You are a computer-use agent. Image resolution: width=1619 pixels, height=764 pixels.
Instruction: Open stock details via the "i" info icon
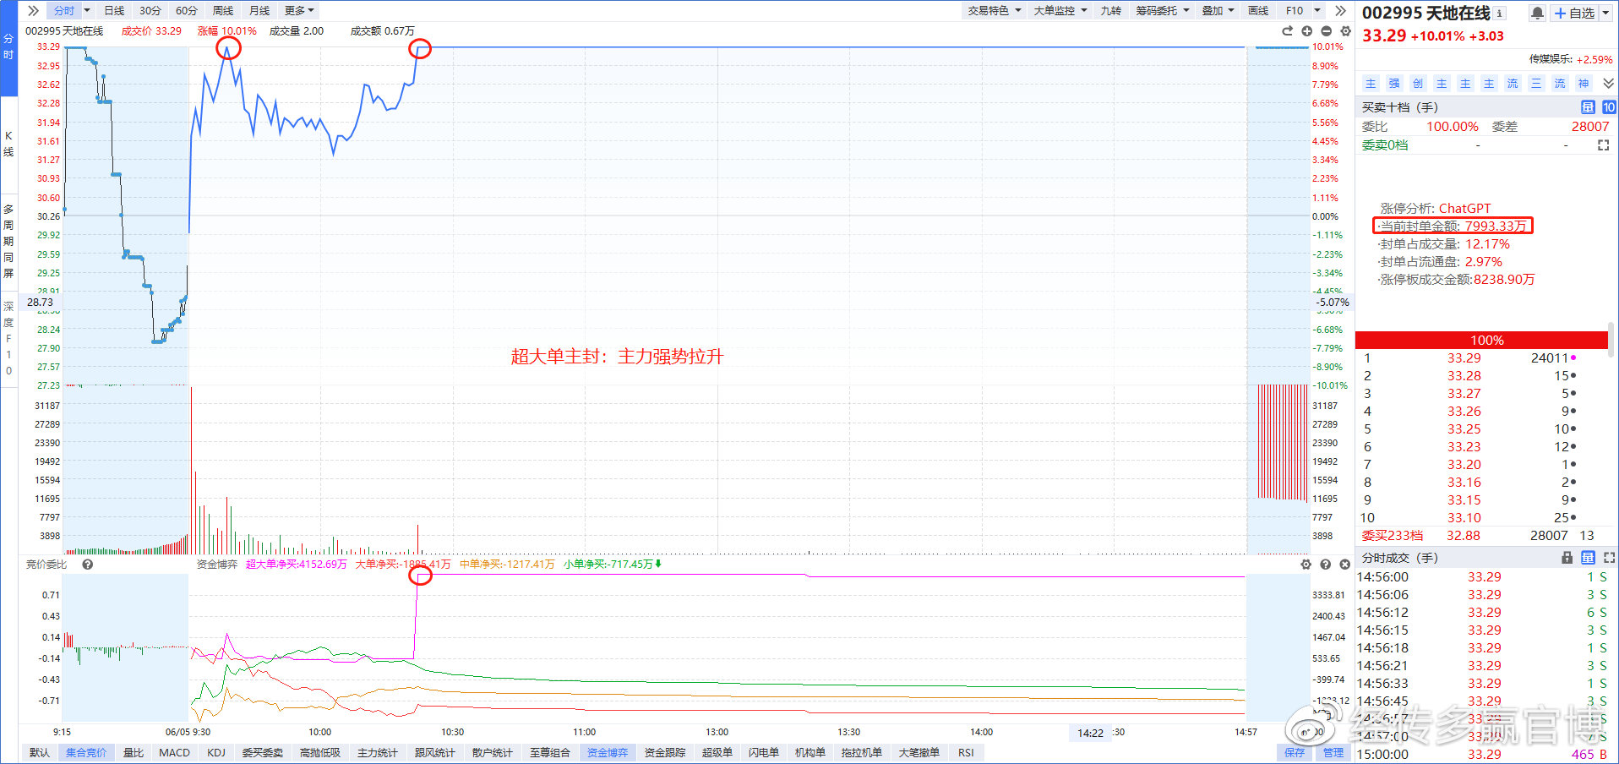[1502, 13]
